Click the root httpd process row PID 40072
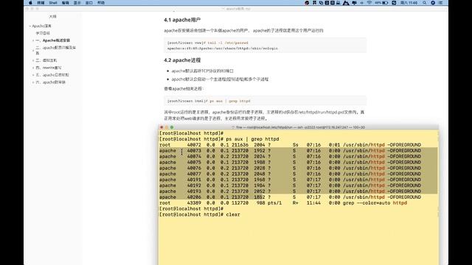 [290, 145]
